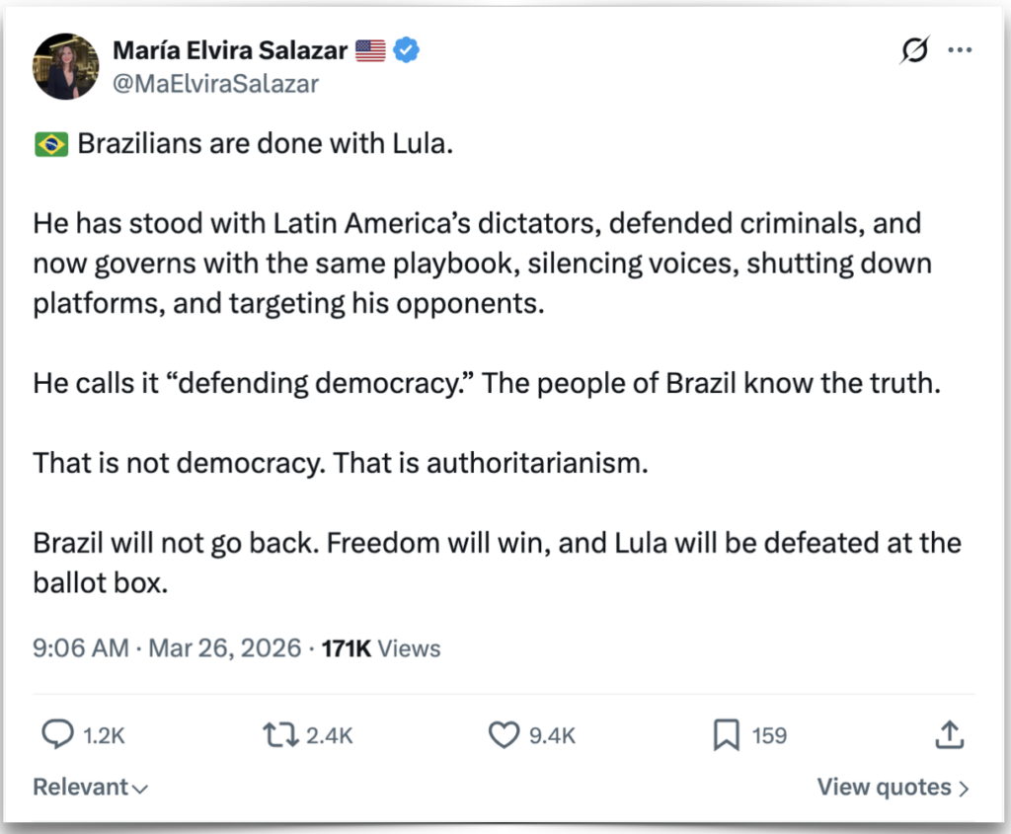Click the reply speech bubble icon
1011x834 pixels.
58,734
